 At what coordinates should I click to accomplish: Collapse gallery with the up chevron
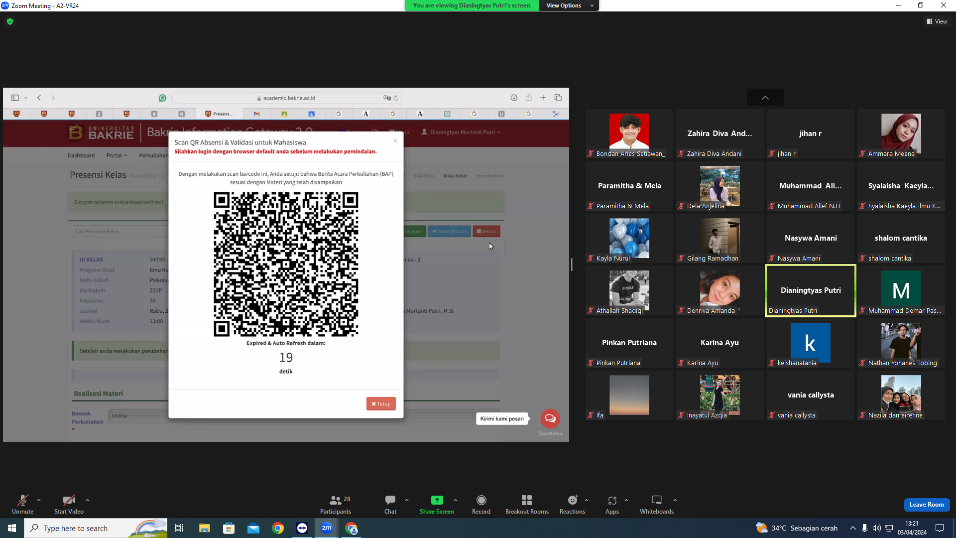(765, 98)
